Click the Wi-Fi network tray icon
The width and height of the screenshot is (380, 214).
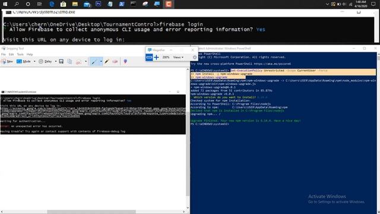[x=350, y=4]
